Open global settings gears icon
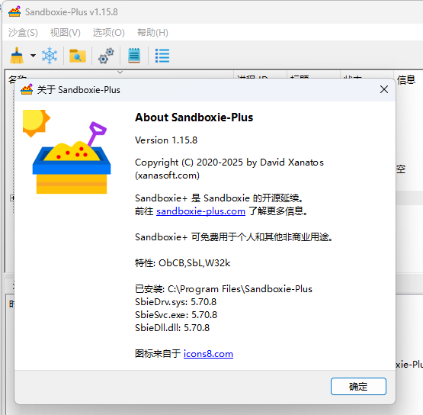 click(x=106, y=56)
